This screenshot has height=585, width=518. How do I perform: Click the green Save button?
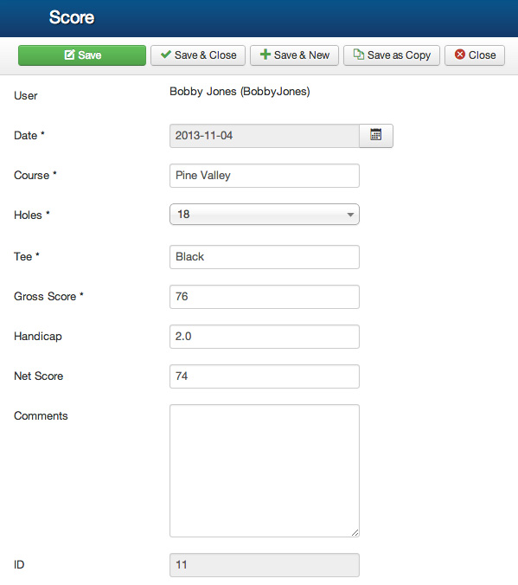pos(82,55)
